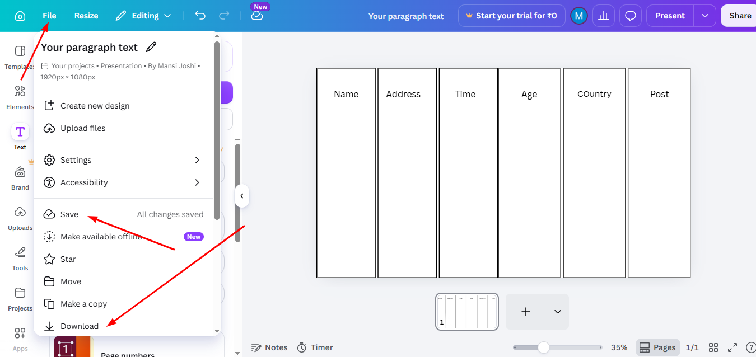
Task: Redo the last action
Action: point(223,16)
